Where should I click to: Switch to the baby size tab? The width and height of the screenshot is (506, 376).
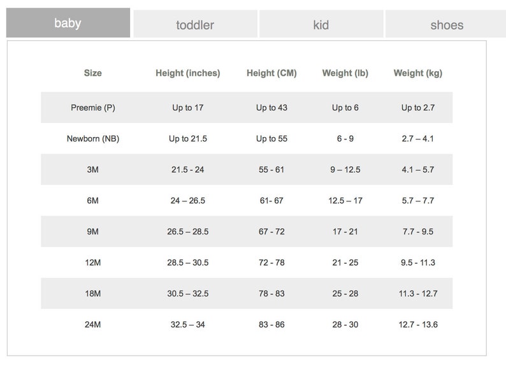click(68, 23)
